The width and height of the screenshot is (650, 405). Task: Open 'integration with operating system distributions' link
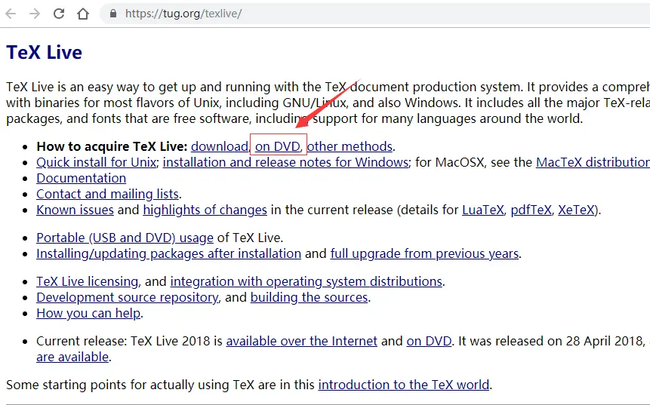[x=307, y=281]
